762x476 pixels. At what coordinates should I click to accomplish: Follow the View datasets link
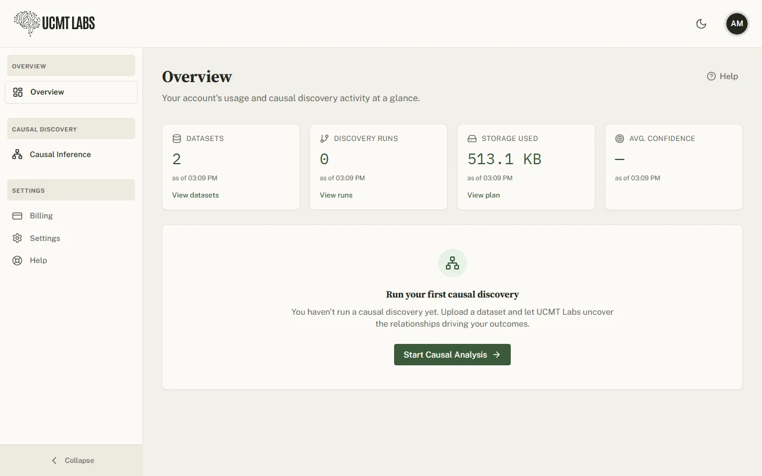coord(195,195)
